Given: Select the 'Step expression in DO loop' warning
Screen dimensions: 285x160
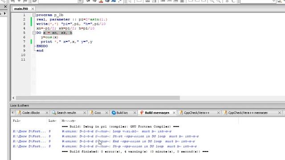Looking at the screenshot, I should (129, 146).
